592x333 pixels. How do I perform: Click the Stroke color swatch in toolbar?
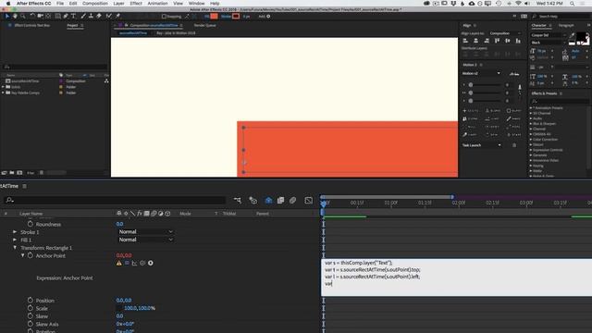pyautogui.click(x=236, y=17)
